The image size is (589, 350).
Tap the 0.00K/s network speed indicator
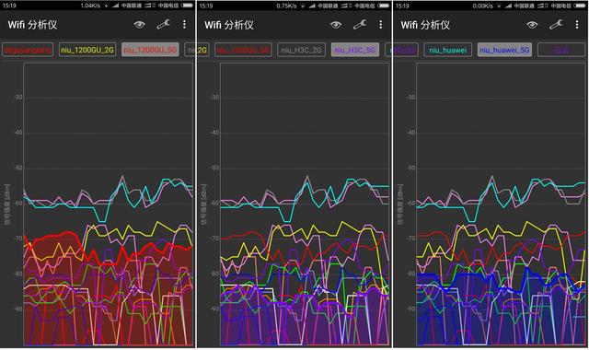point(482,6)
